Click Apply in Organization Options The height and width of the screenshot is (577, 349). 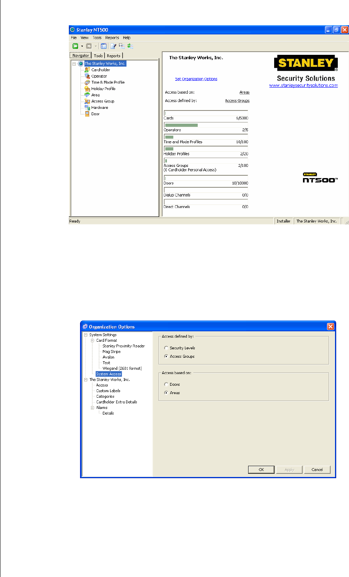289,470
